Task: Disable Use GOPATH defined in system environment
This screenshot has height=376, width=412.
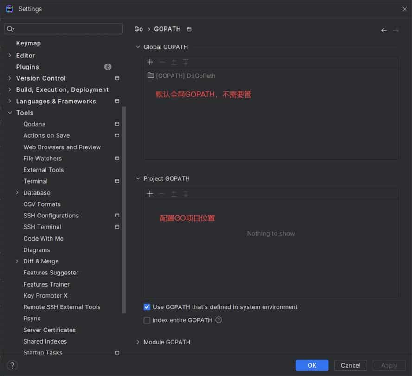Action: coord(147,307)
